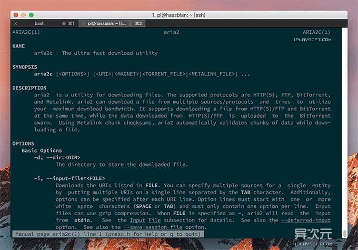
Task: Click the underlined 'Input File' reference
Action: [145, 220]
